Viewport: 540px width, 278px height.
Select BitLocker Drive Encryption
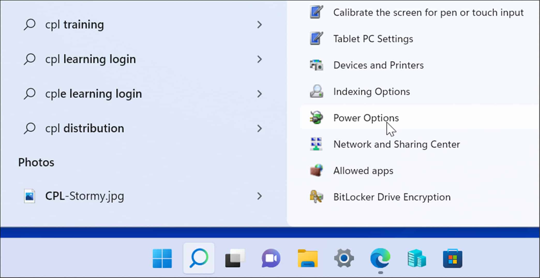click(392, 197)
